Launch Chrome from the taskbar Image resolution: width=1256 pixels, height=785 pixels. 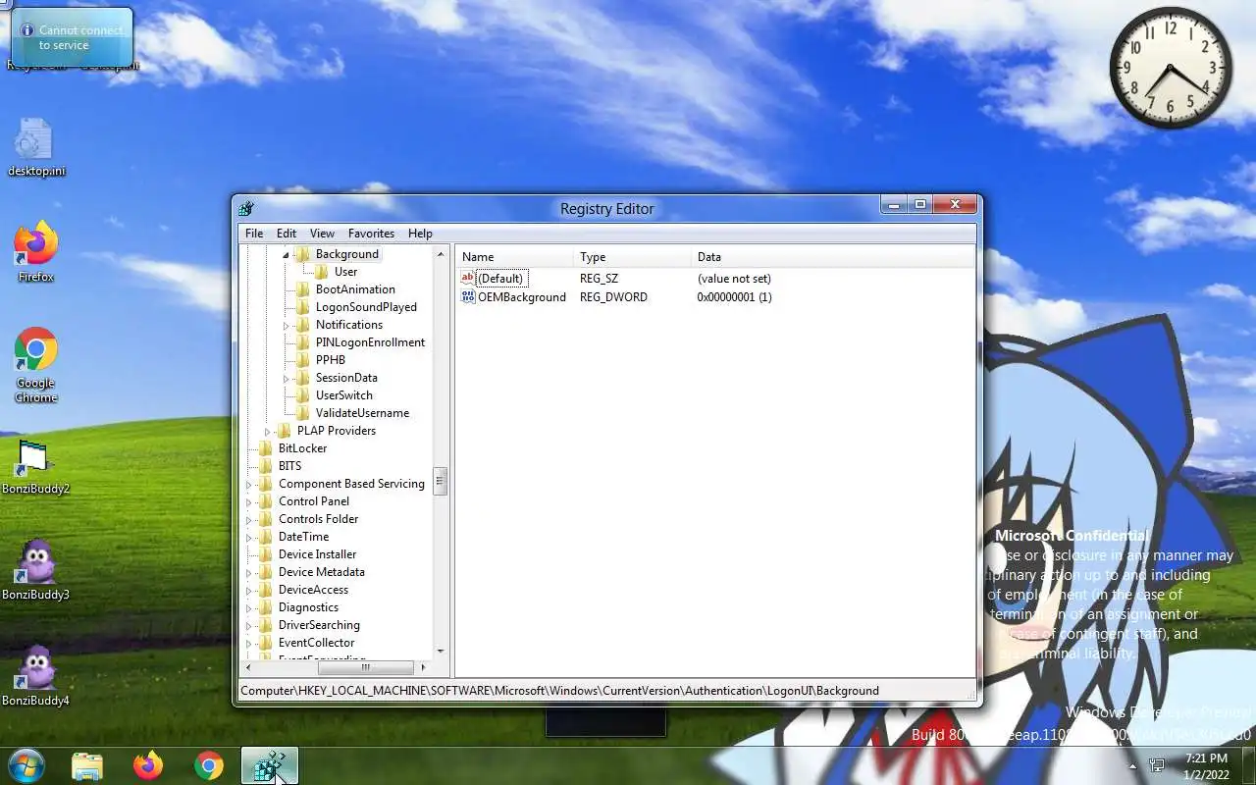[x=209, y=765]
